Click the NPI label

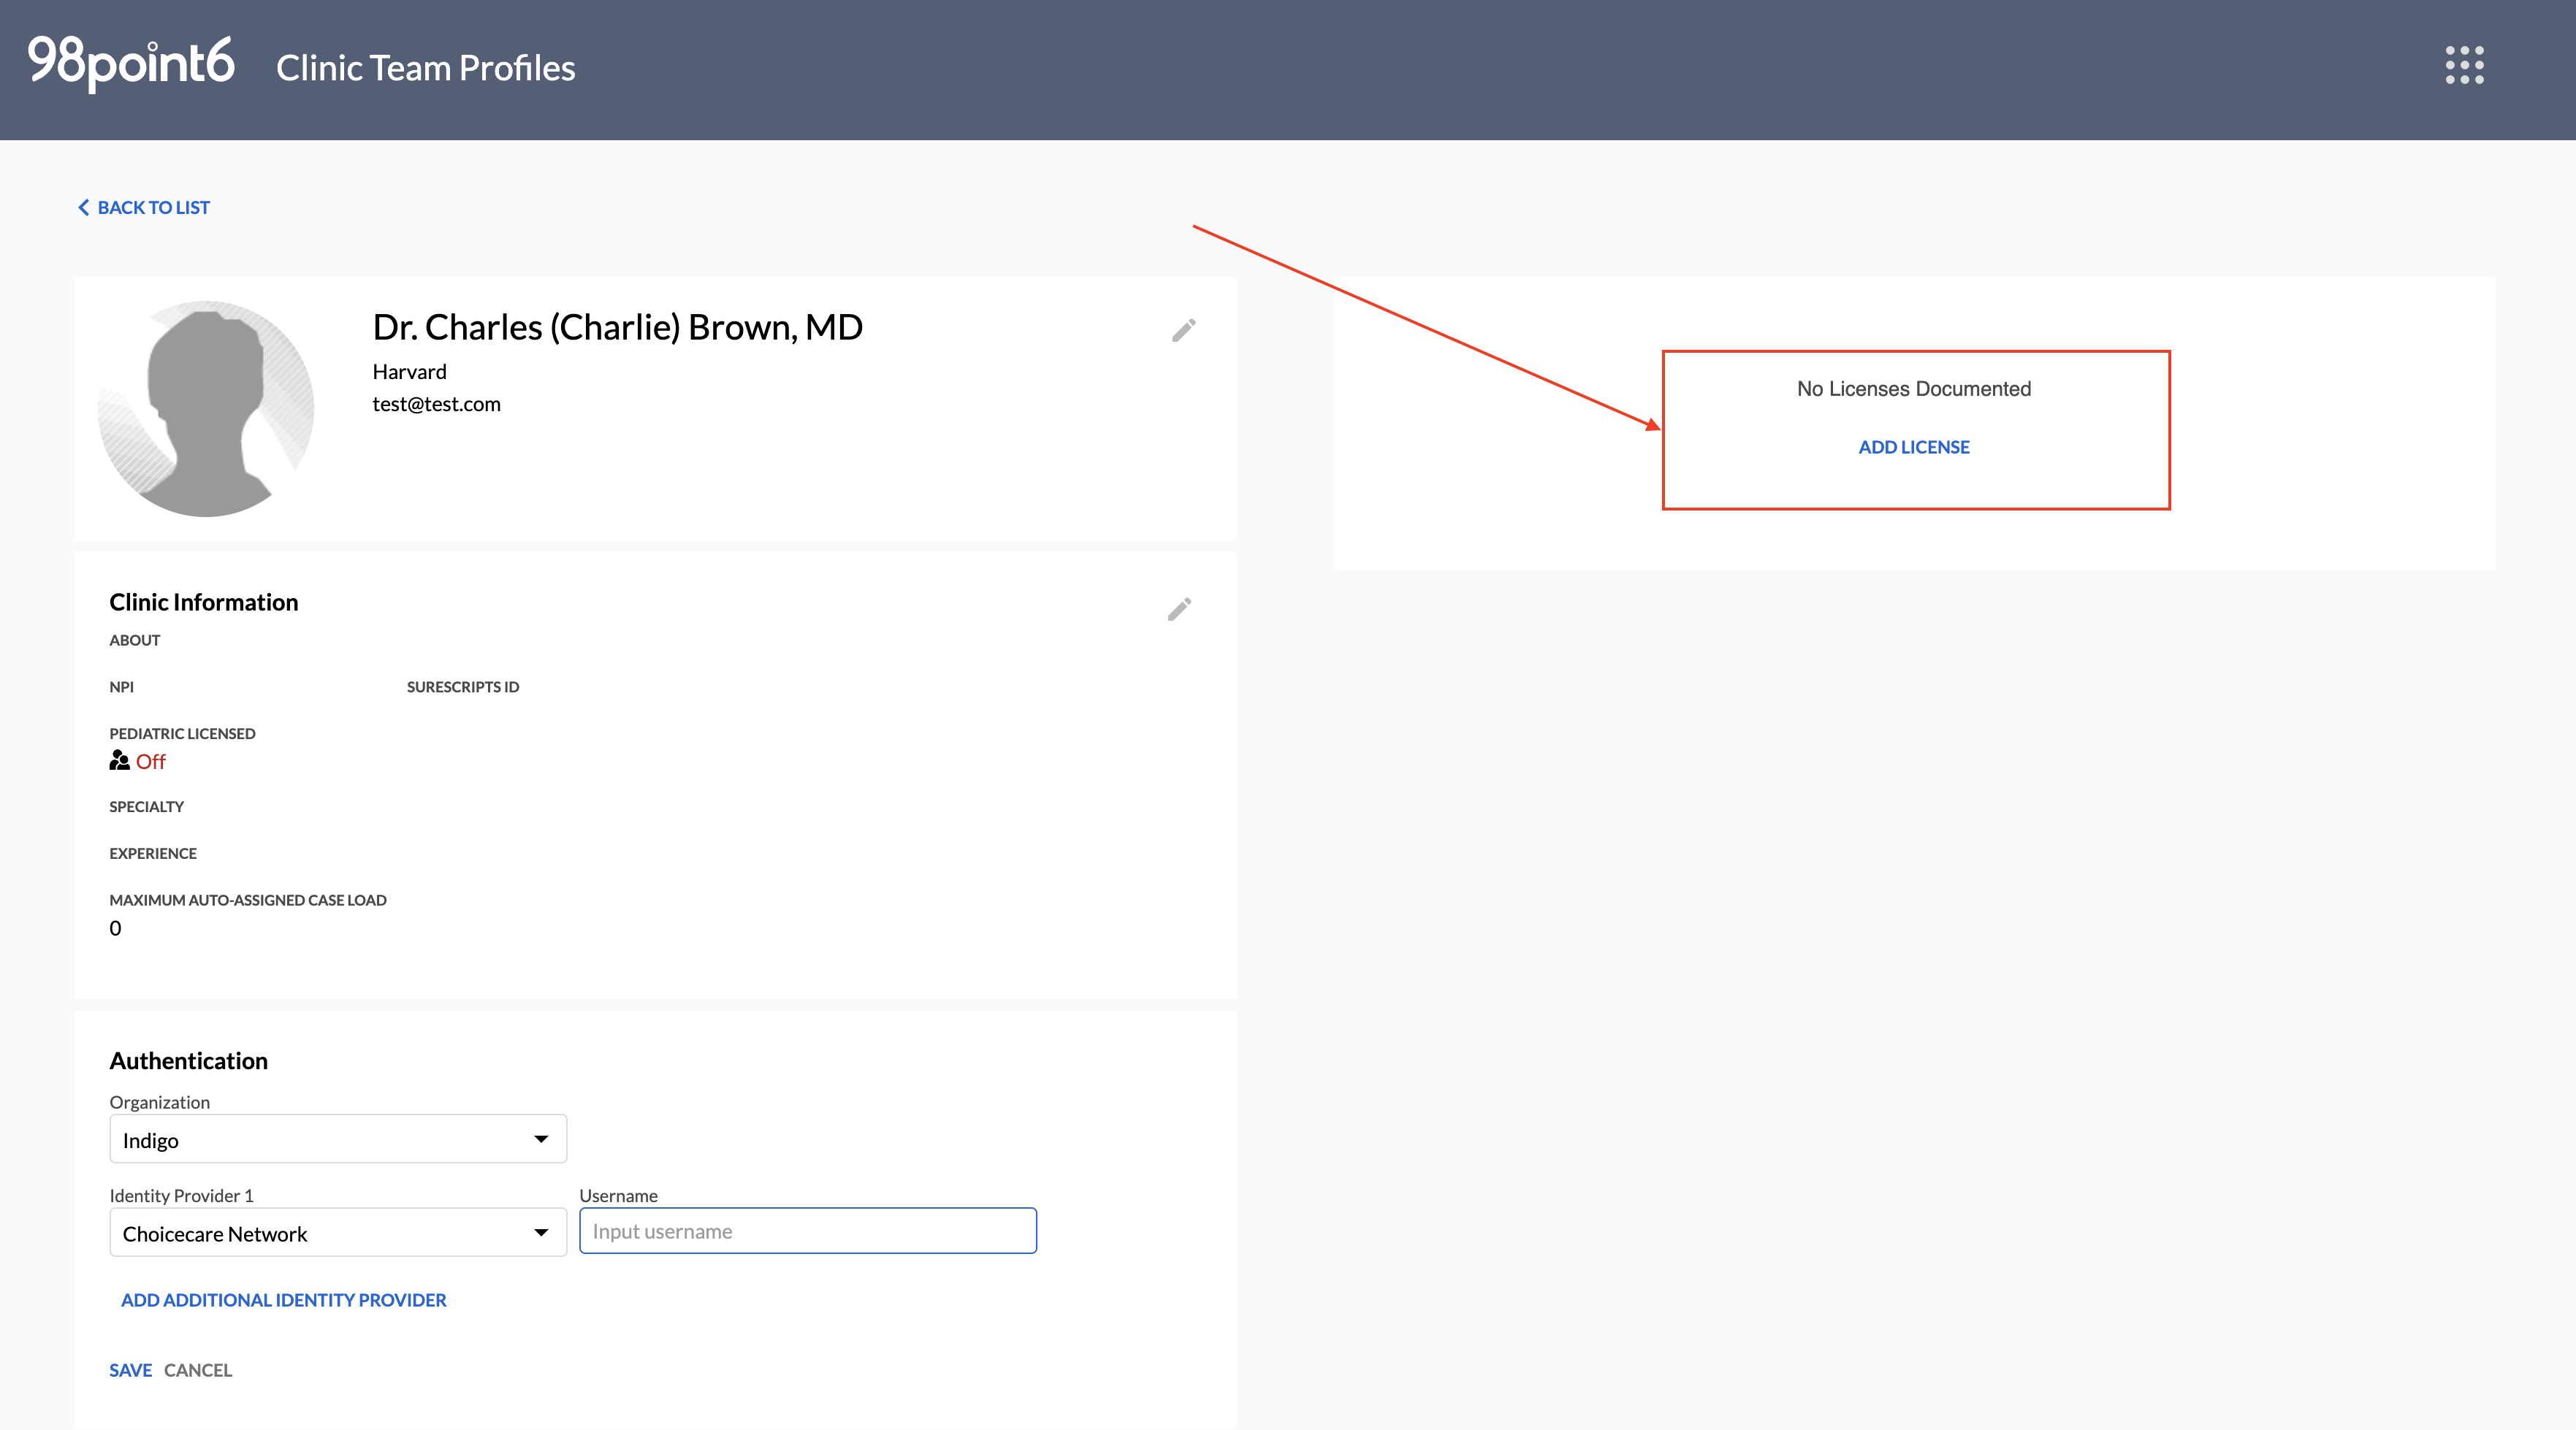click(x=122, y=687)
